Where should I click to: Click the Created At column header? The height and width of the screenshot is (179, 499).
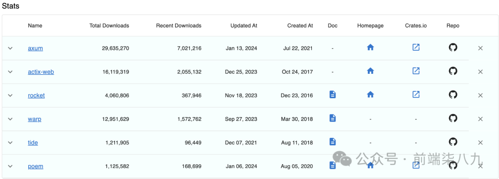300,25
